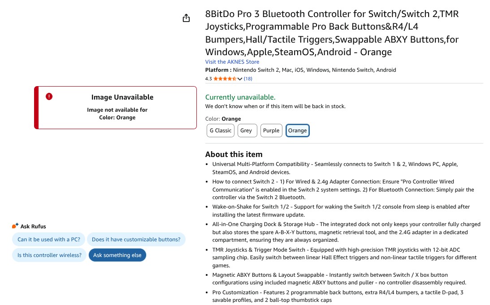The height and width of the screenshot is (305, 490).
Task: Ask Rufus "Does it have customizable buttons?"
Action: (x=136, y=240)
